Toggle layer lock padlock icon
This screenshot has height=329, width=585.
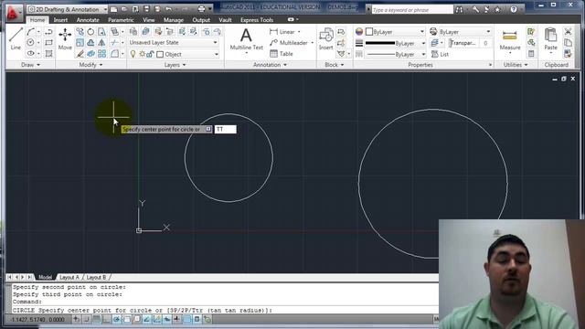[x=150, y=54]
